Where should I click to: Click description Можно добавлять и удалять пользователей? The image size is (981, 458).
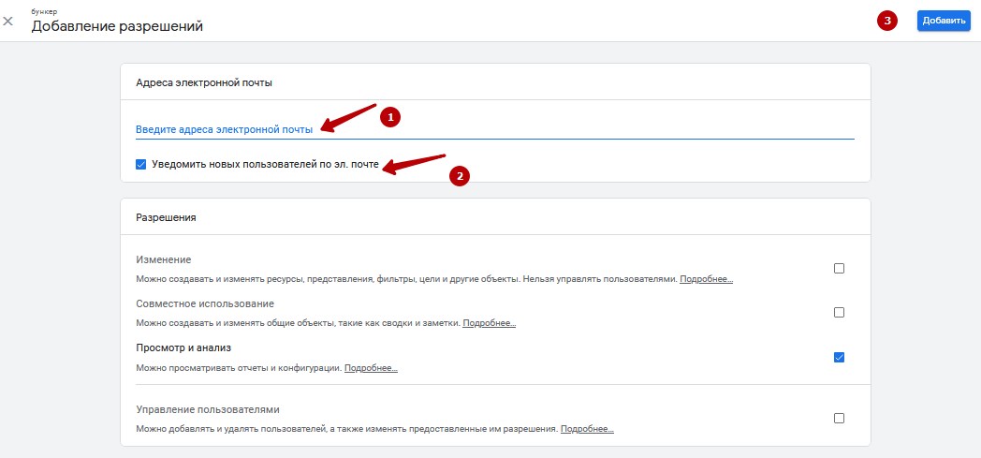click(x=347, y=429)
